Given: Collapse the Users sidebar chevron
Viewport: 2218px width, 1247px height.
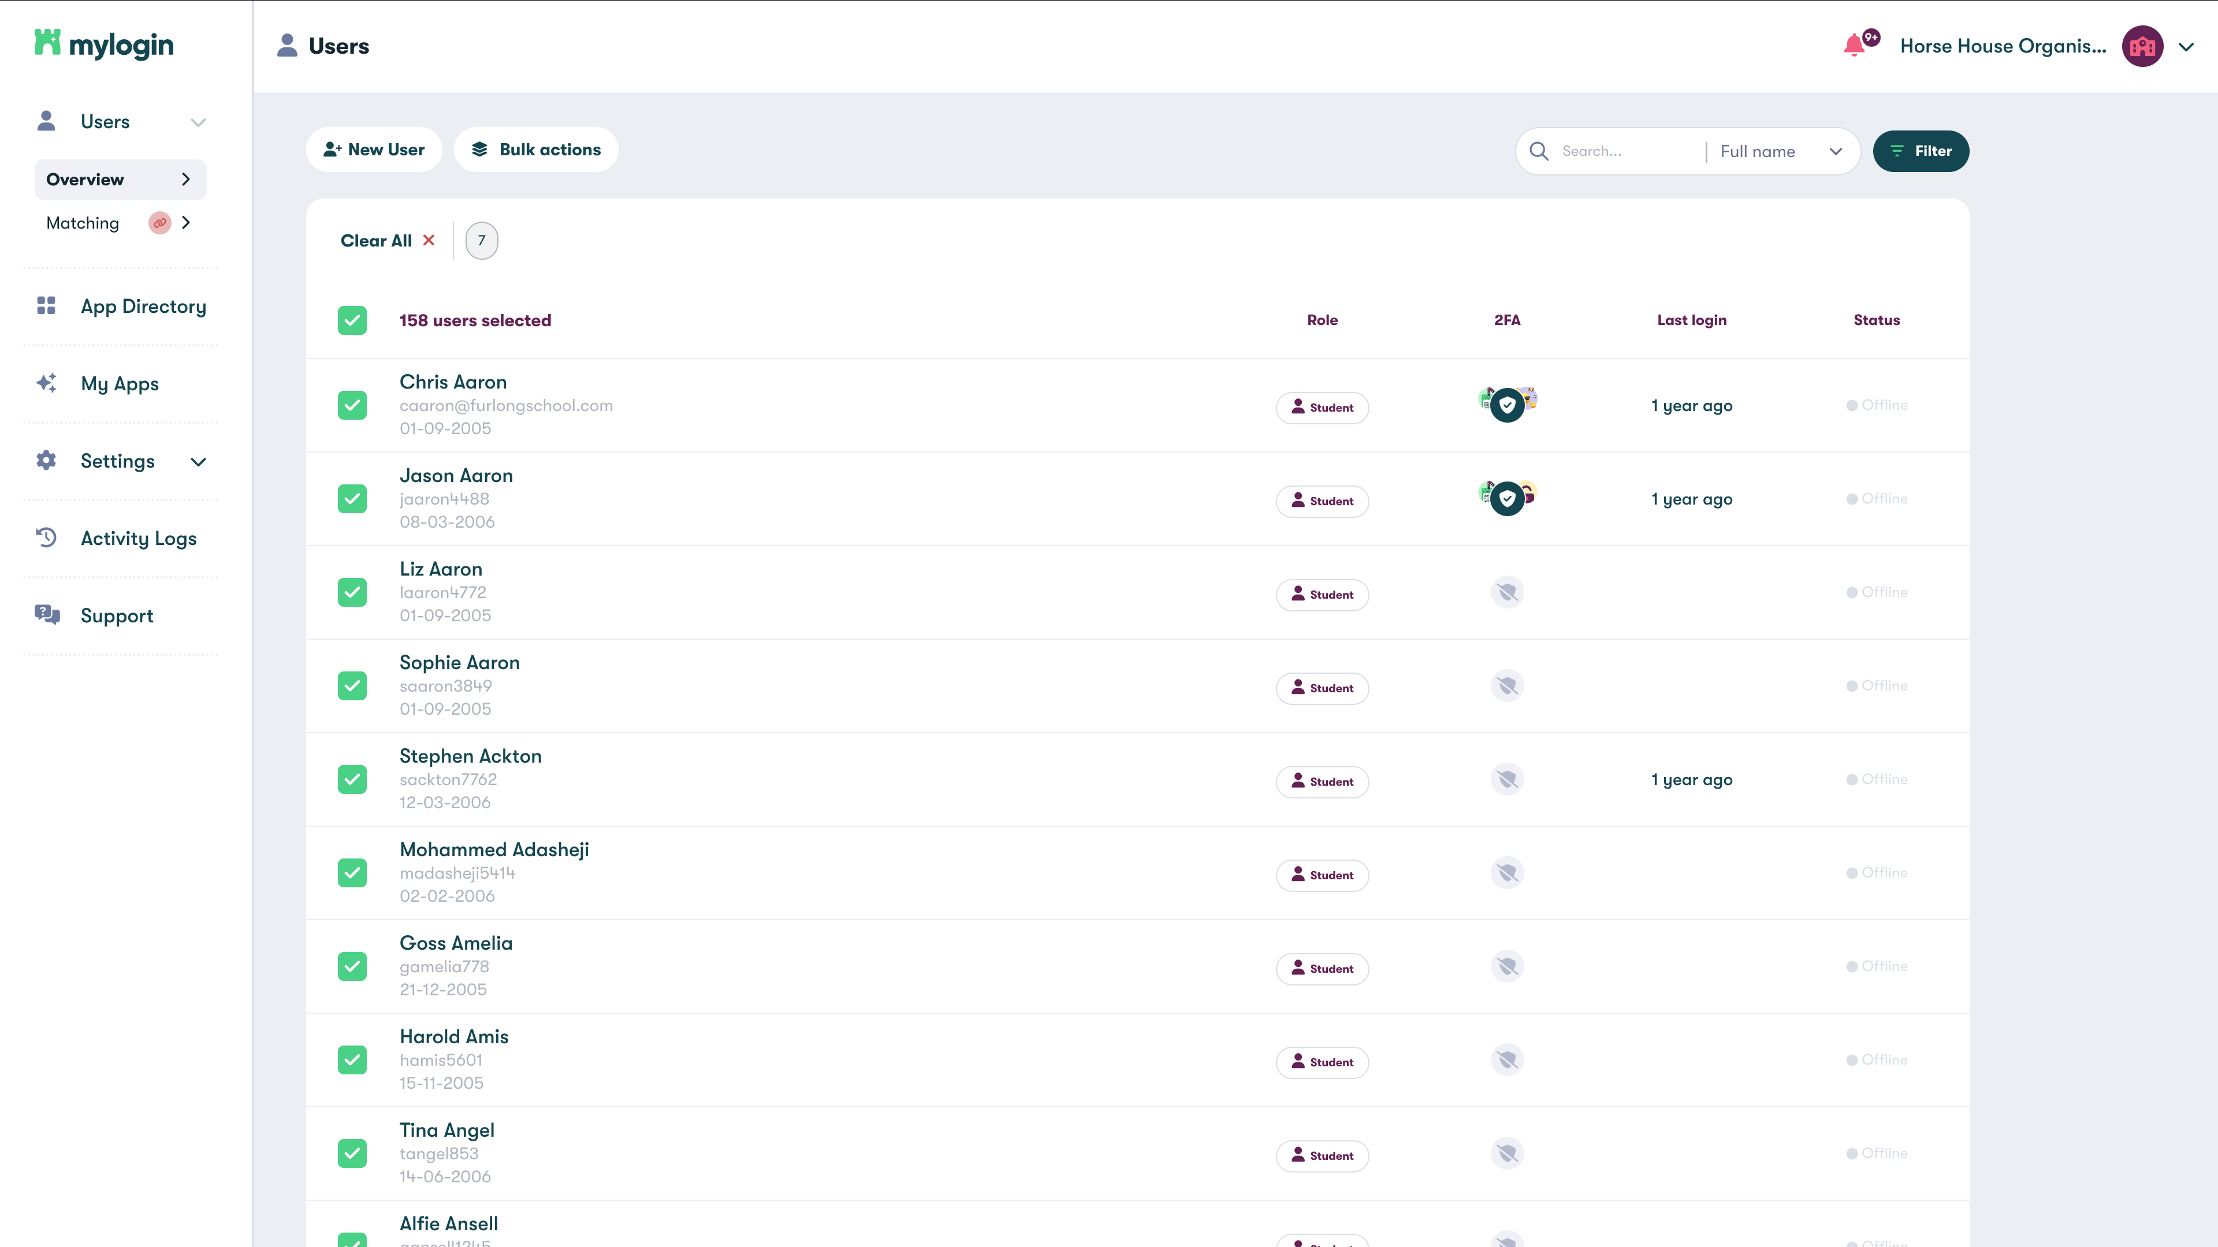Looking at the screenshot, I should tap(198, 122).
